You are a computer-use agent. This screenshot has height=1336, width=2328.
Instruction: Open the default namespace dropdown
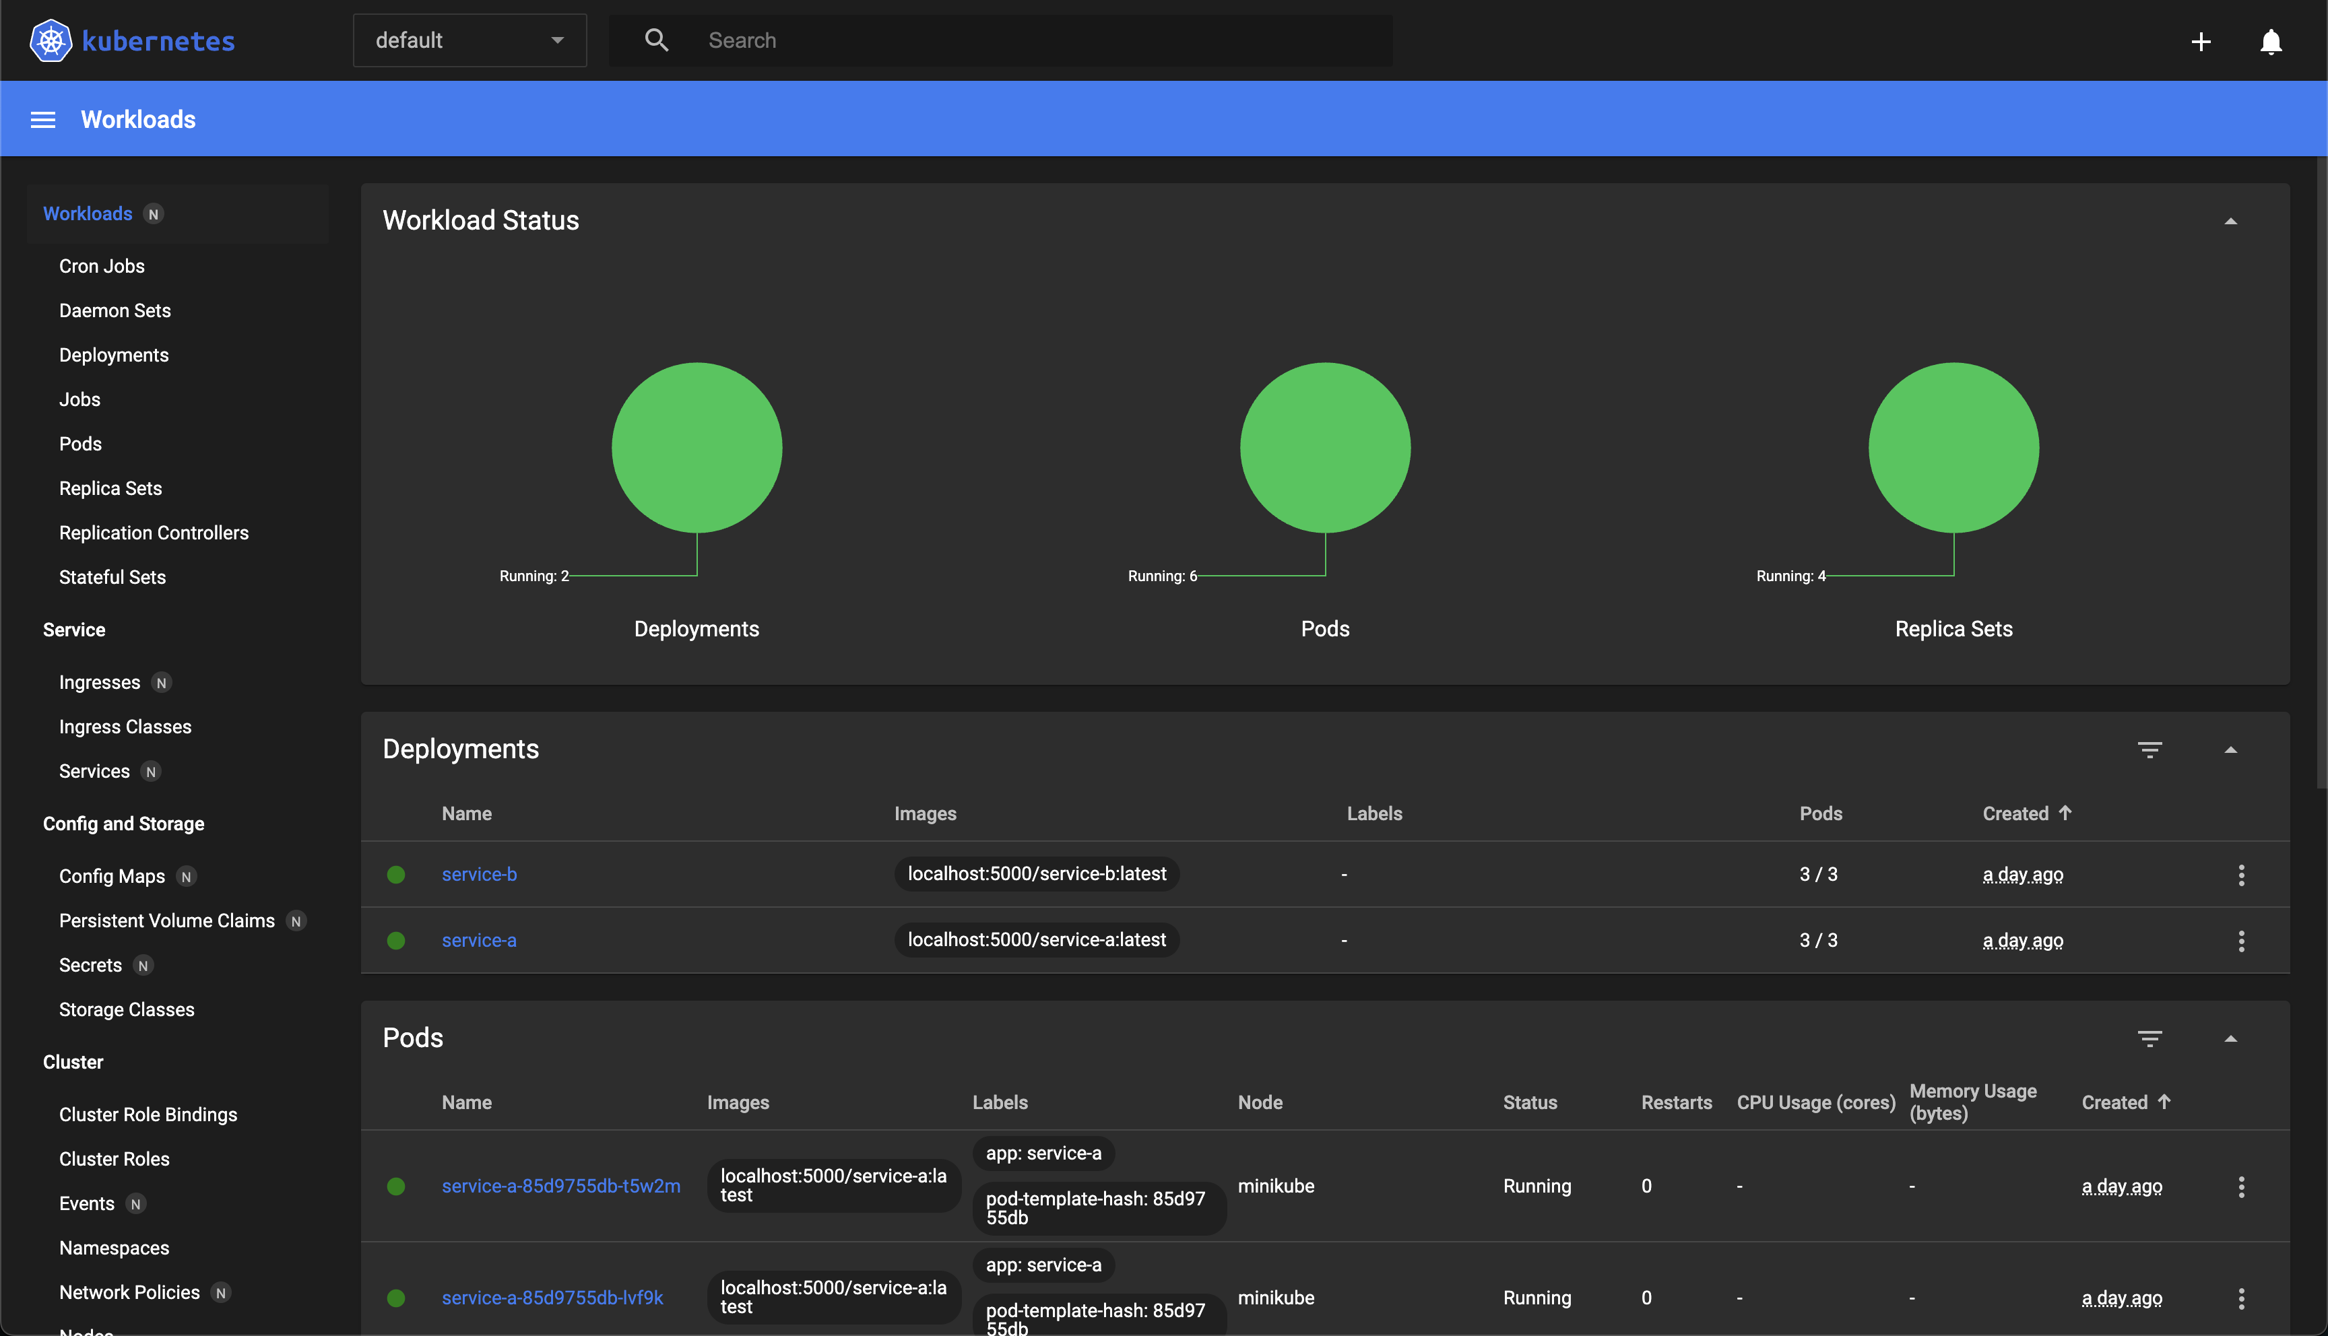(x=469, y=40)
